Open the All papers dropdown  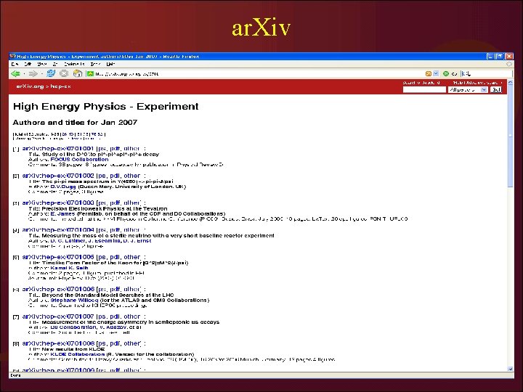tap(468, 90)
